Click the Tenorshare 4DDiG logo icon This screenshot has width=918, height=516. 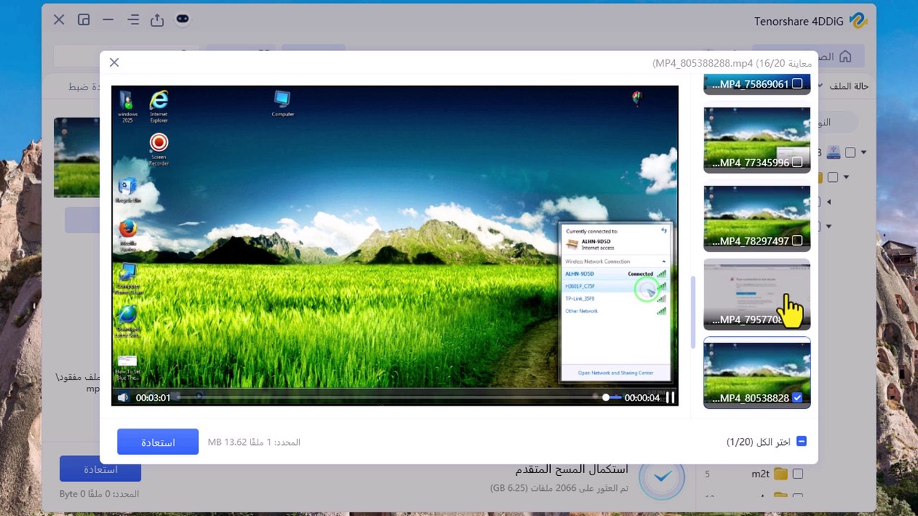pos(858,21)
